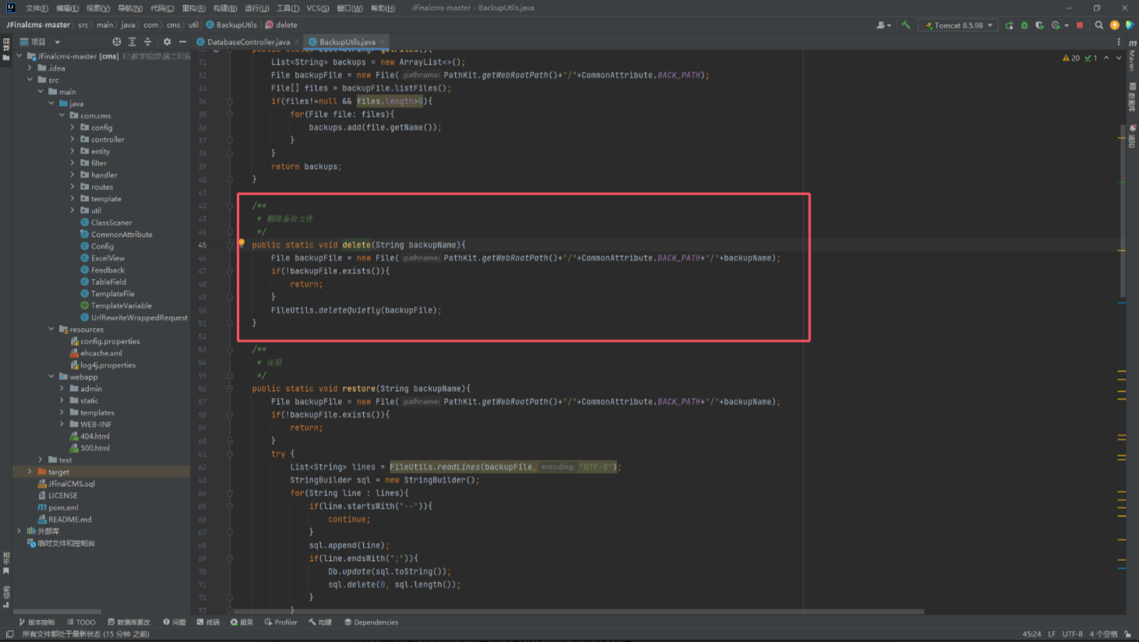This screenshot has width=1139, height=642.
Task: Start Debug with the green bug icon
Action: [1024, 25]
